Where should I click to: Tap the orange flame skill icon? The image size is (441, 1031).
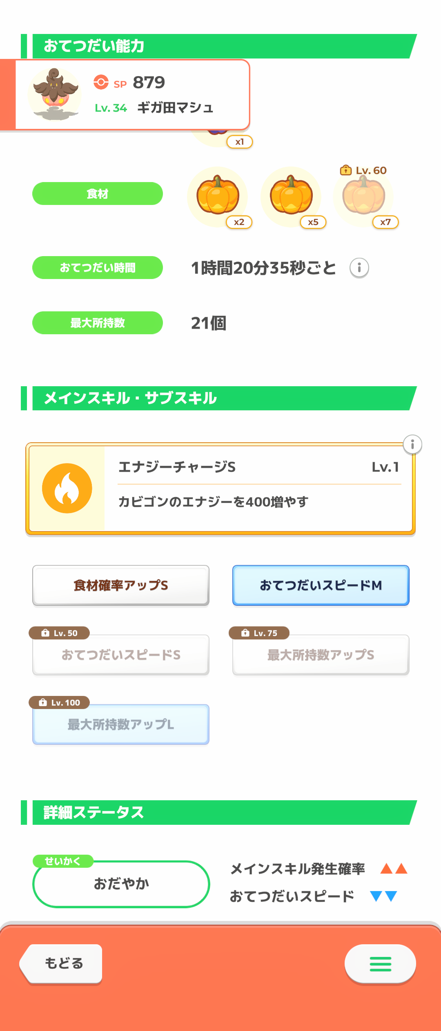click(67, 488)
